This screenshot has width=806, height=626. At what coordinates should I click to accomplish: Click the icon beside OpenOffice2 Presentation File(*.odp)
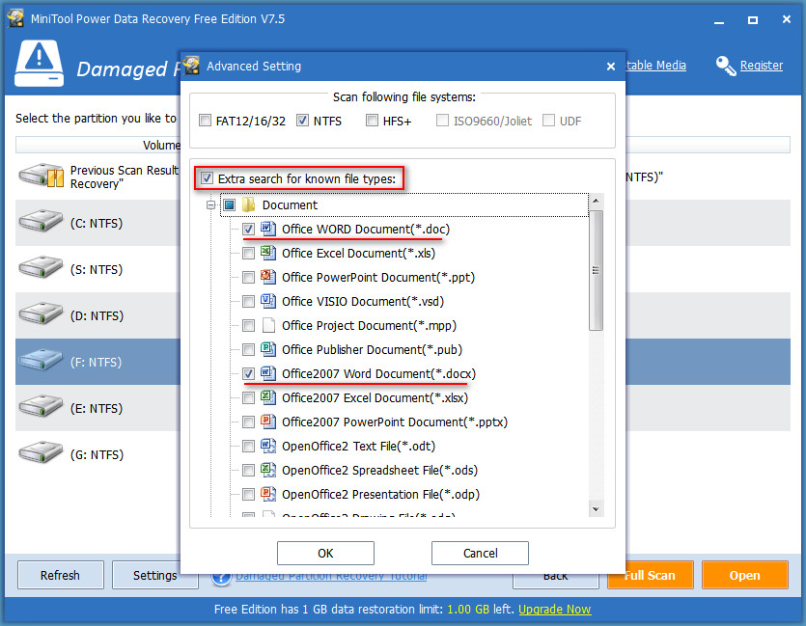pos(267,494)
